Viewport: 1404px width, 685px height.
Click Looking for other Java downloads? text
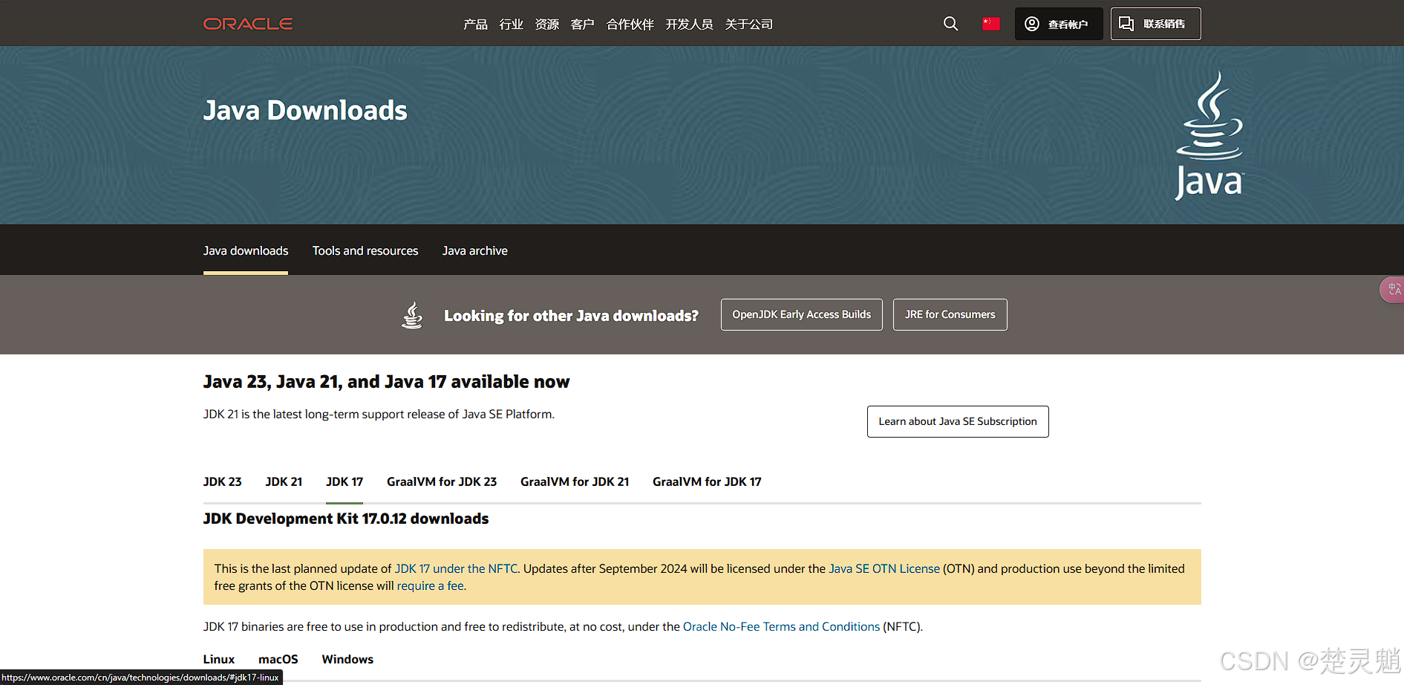(571, 316)
